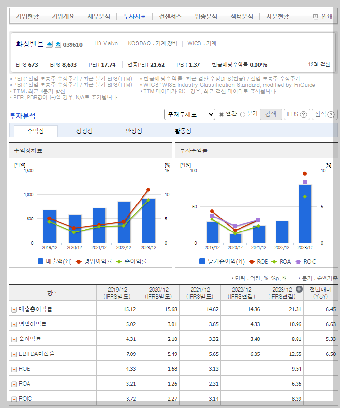Click the 2019/12 (IFRS별도) column header
Screen dimensions: 340x408
[117, 293]
